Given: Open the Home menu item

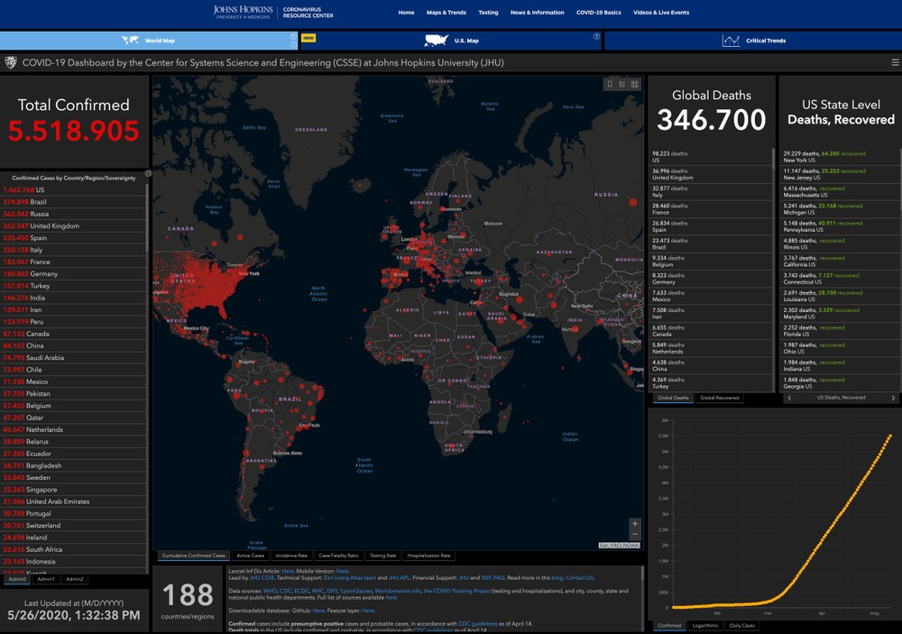Looking at the screenshot, I should (x=406, y=12).
